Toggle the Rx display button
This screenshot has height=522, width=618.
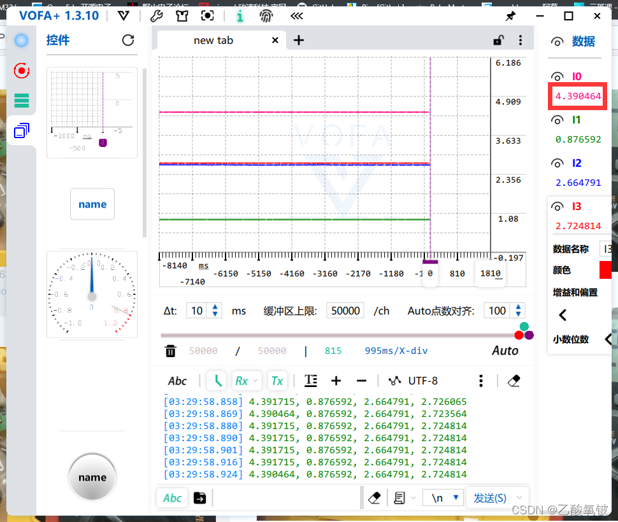(x=241, y=381)
